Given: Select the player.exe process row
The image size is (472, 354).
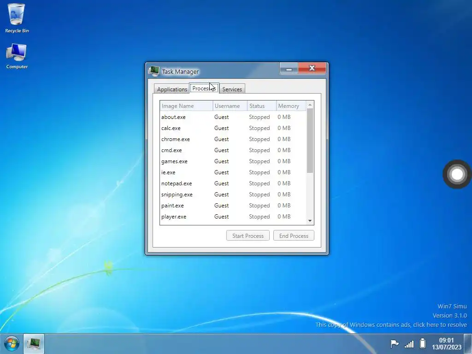Looking at the screenshot, I should tap(233, 217).
